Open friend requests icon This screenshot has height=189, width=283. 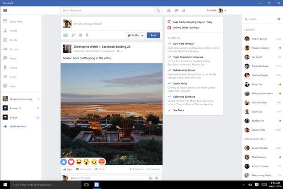tap(169, 10)
